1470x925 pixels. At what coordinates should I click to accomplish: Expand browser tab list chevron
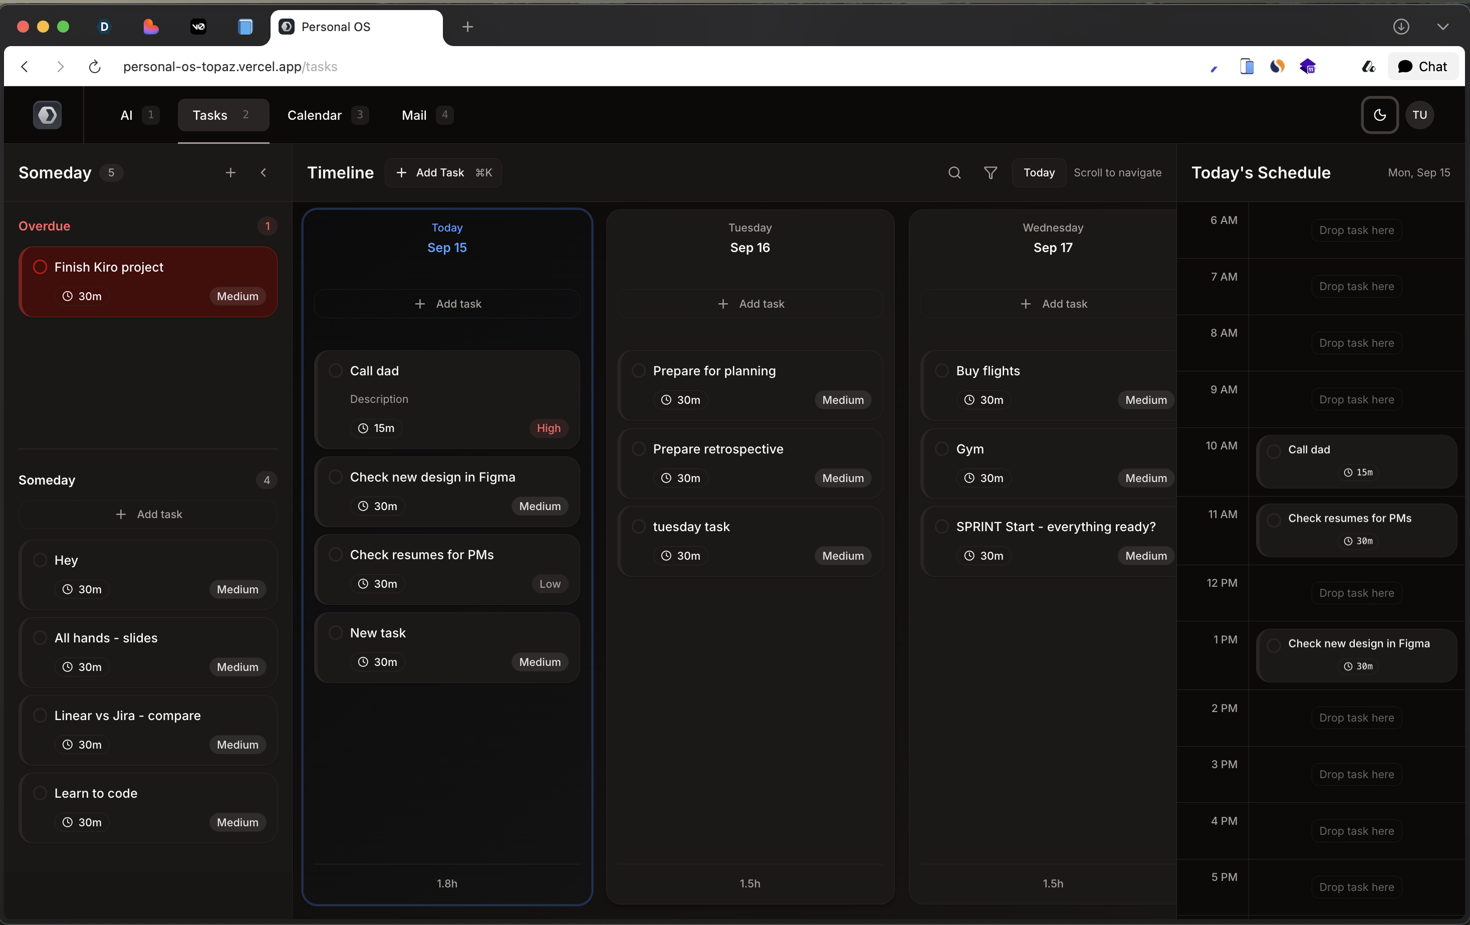click(1442, 26)
